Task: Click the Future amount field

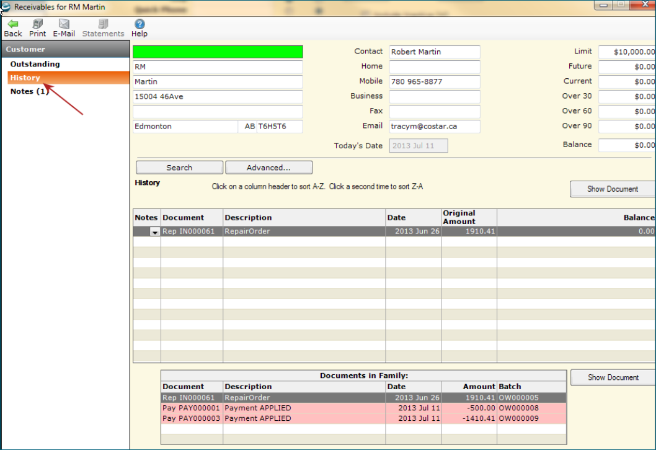Action: [x=627, y=66]
